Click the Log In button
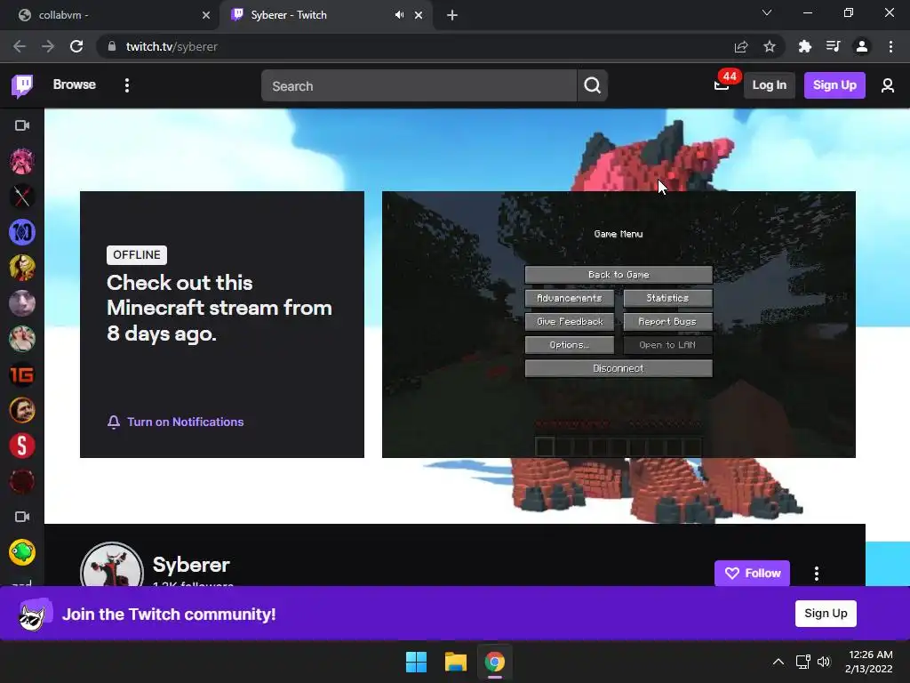This screenshot has height=683, width=910. 769,85
